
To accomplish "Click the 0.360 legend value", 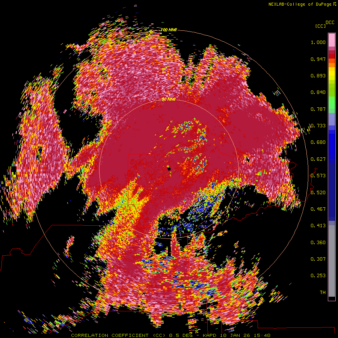I will click(318, 243).
